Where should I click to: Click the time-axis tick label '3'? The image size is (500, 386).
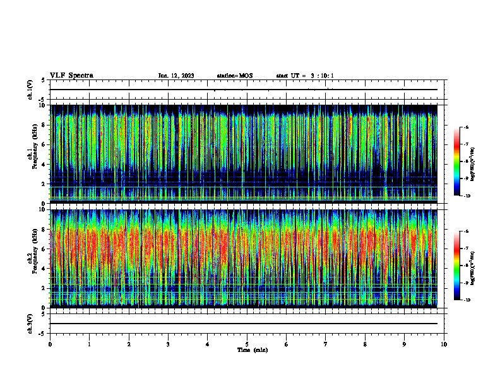pos(168,344)
